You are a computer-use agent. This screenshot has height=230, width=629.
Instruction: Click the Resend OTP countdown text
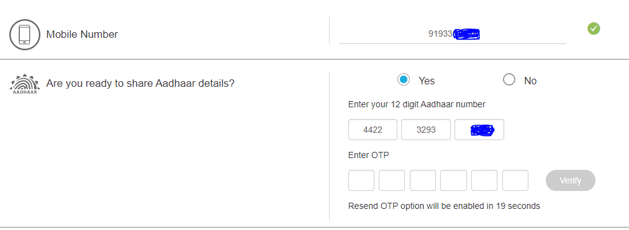(444, 206)
